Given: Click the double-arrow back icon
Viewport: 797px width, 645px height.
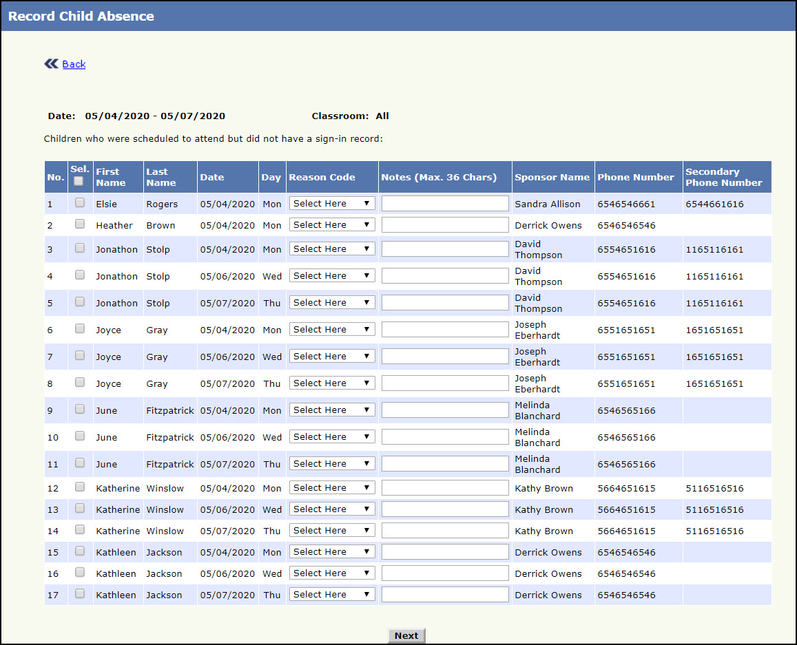Looking at the screenshot, I should 51,64.
